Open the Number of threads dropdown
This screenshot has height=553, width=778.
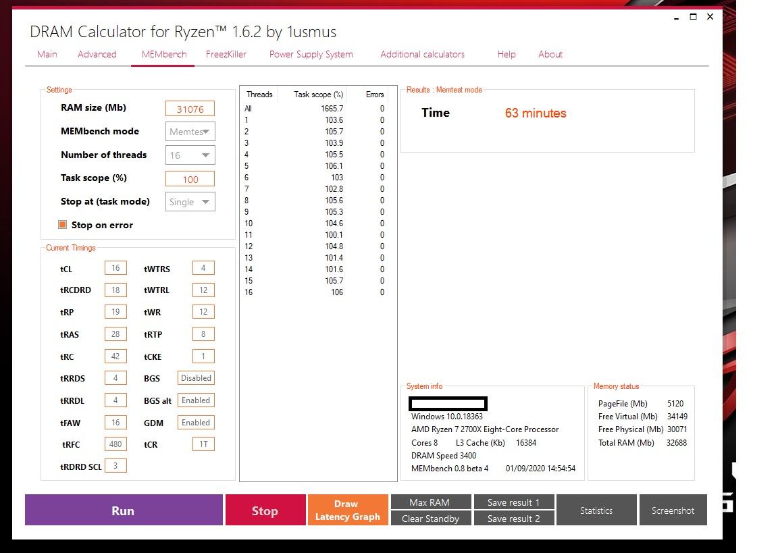coord(190,155)
